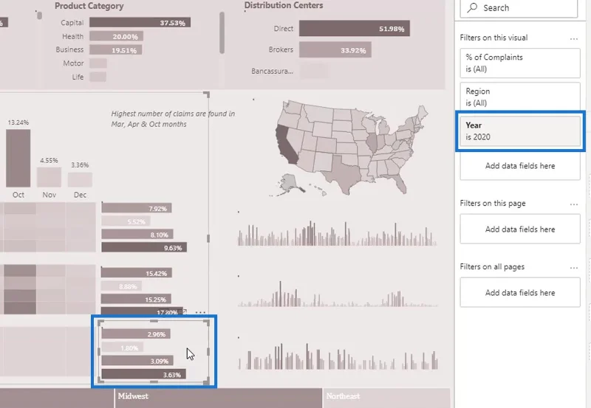Select the Business 19.51% bar

click(115, 50)
